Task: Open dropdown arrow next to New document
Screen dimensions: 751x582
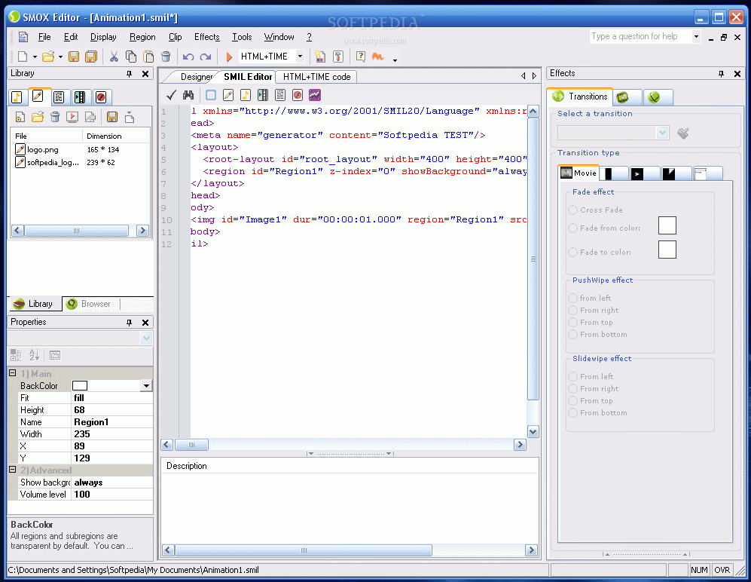Action: point(35,57)
